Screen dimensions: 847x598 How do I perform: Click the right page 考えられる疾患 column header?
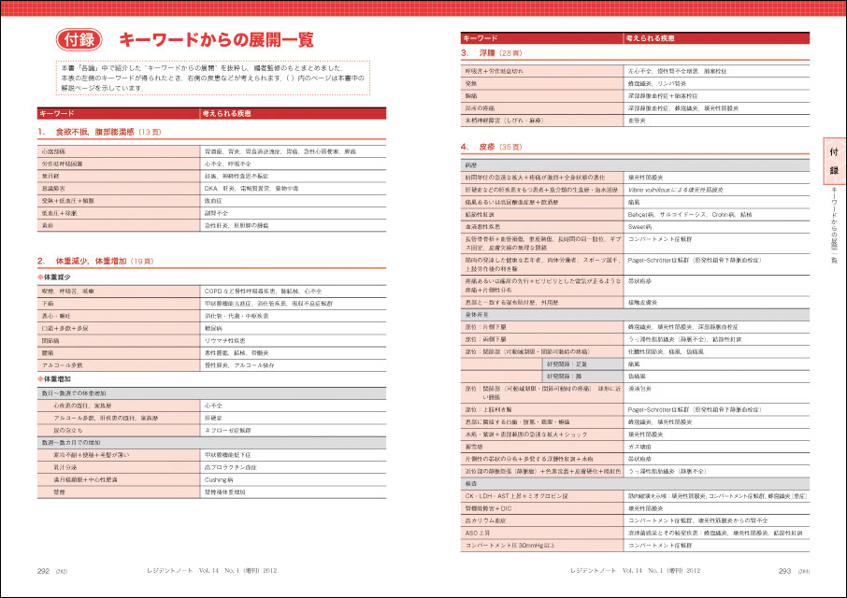[x=650, y=38]
